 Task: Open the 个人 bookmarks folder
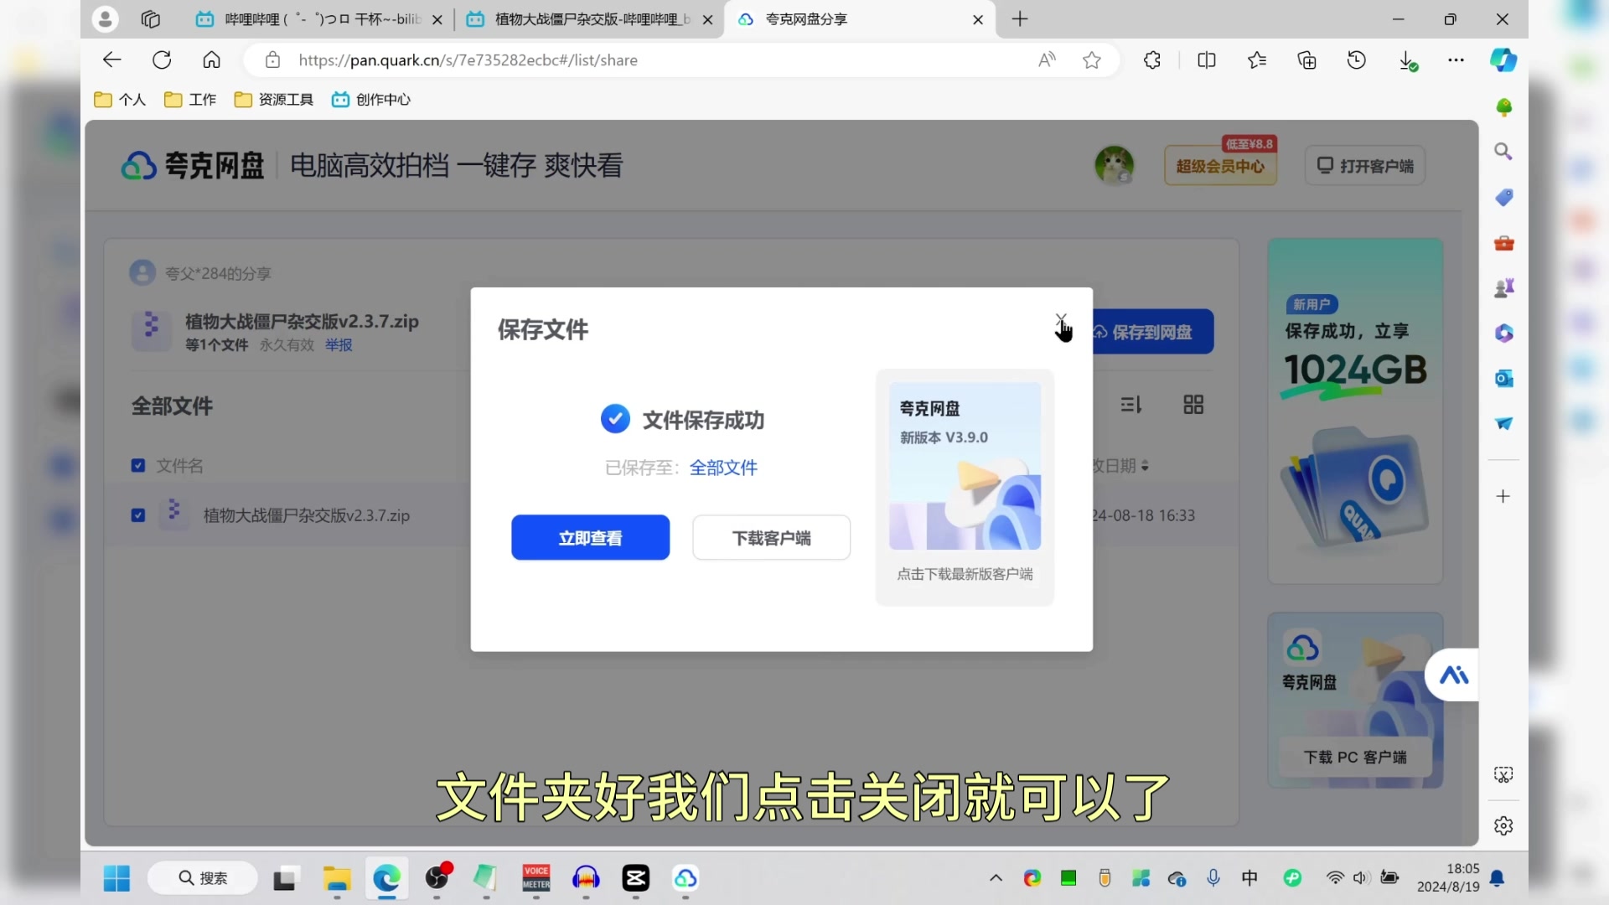pos(121,100)
